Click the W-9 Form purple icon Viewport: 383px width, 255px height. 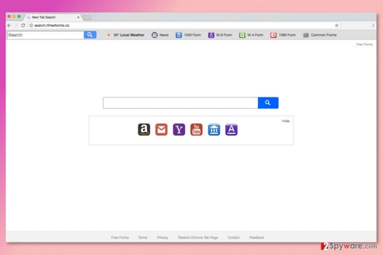pos(211,35)
